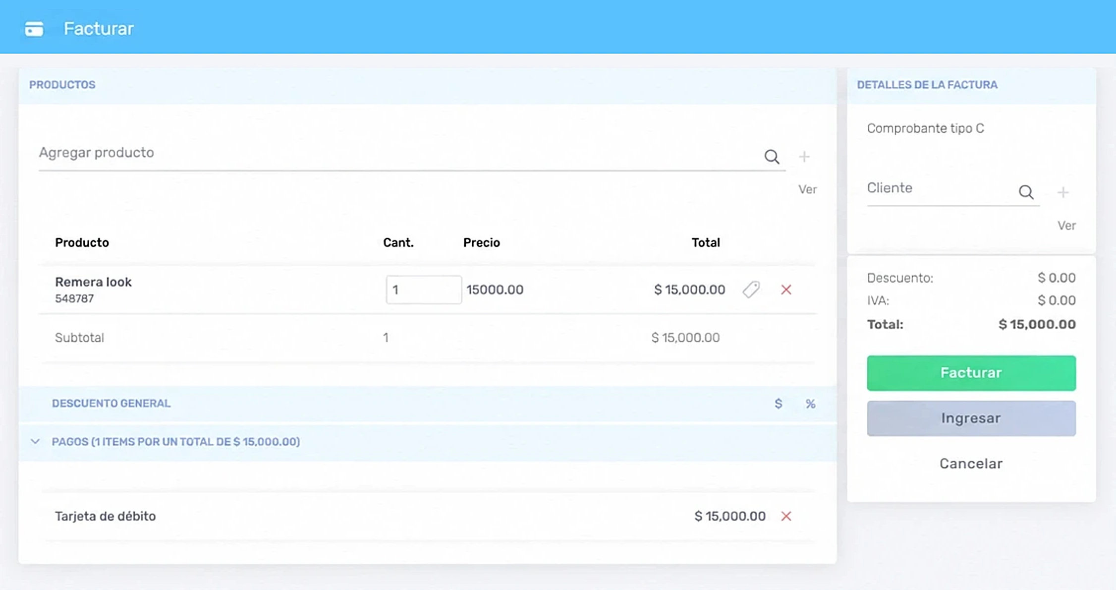Click the $ 15,000.00 total on the Remera look row
The height and width of the screenshot is (590, 1116).
click(689, 290)
